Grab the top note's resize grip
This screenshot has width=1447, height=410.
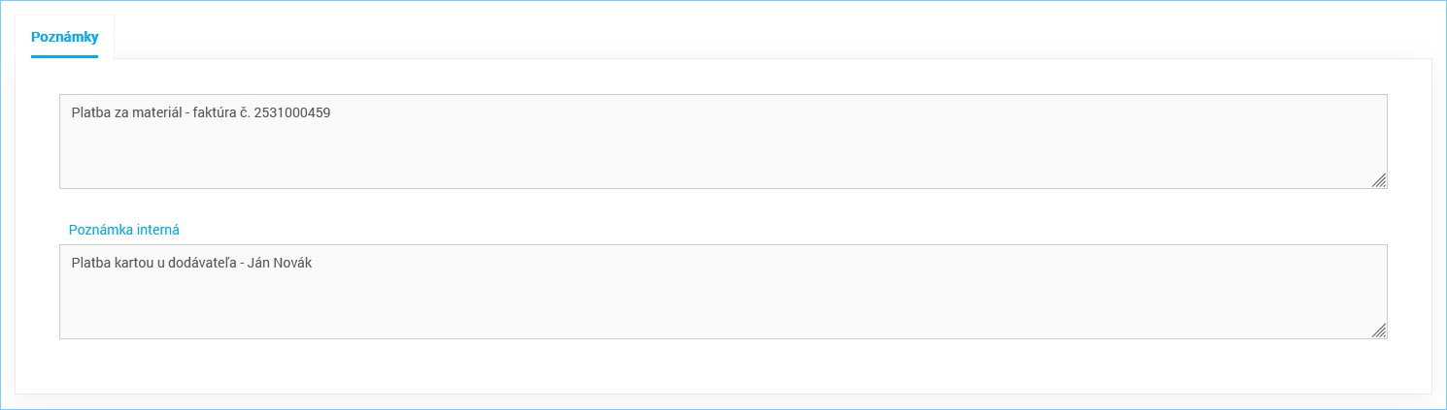[1379, 180]
